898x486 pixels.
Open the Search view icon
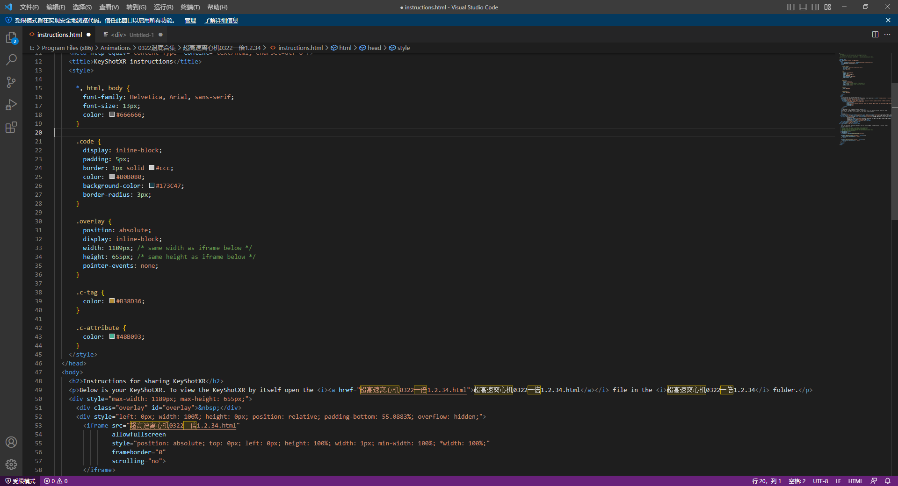(11, 60)
